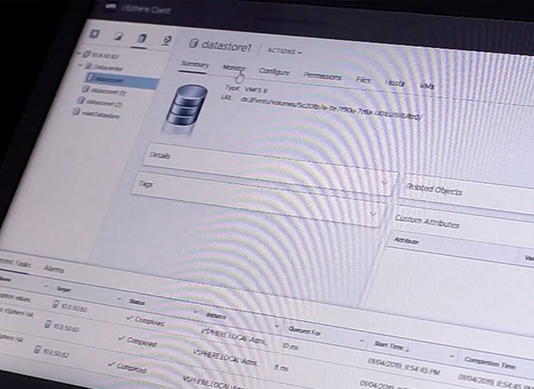Open the VMs tab
The width and height of the screenshot is (534, 389).
coord(427,86)
